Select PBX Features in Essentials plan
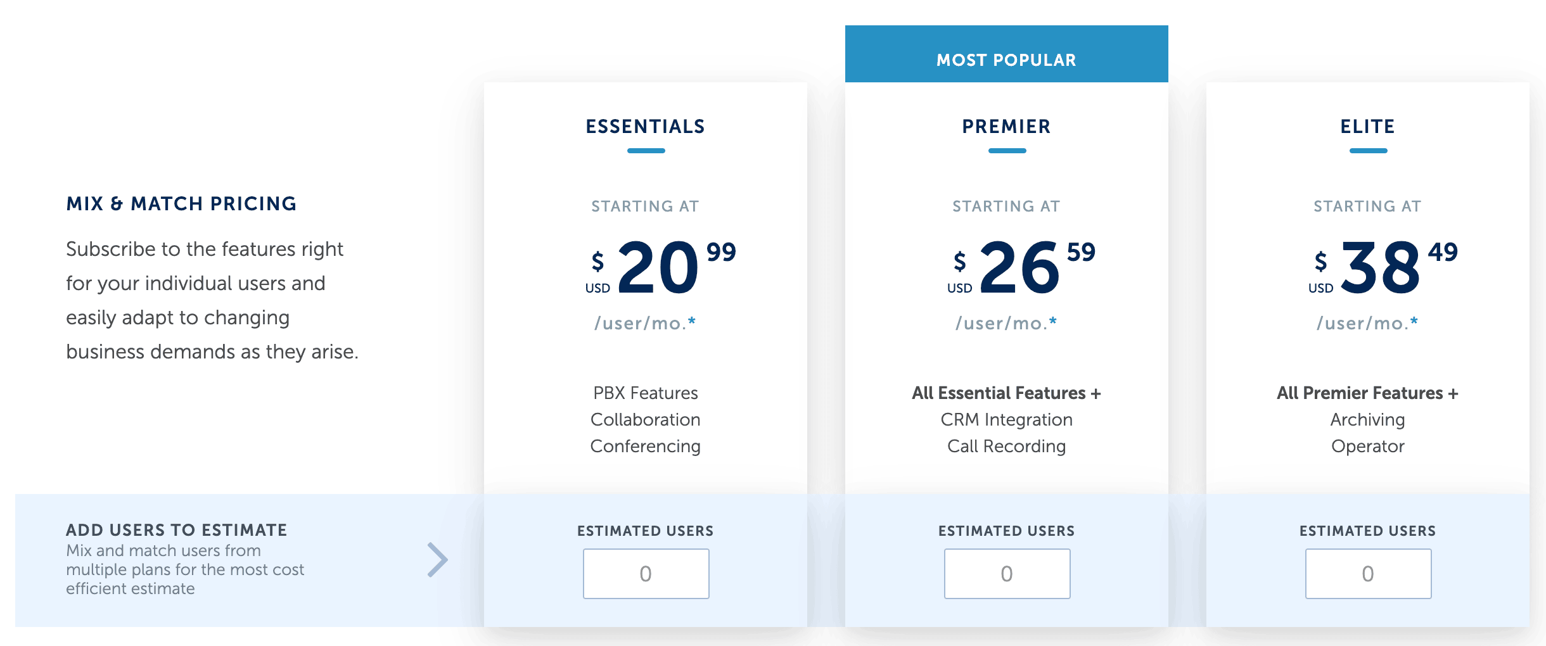The height and width of the screenshot is (646, 1546). coord(645,393)
